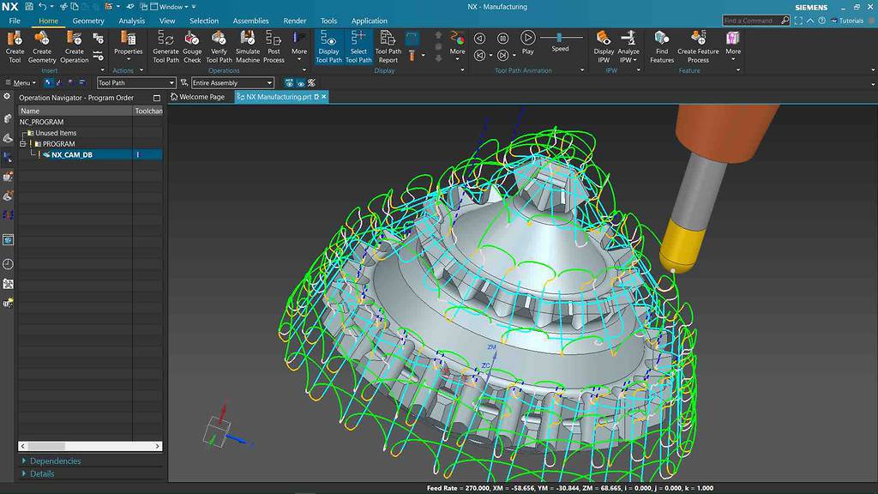Click Create Operation in the ribbon
The width and height of the screenshot is (878, 494).
pyautogui.click(x=74, y=47)
